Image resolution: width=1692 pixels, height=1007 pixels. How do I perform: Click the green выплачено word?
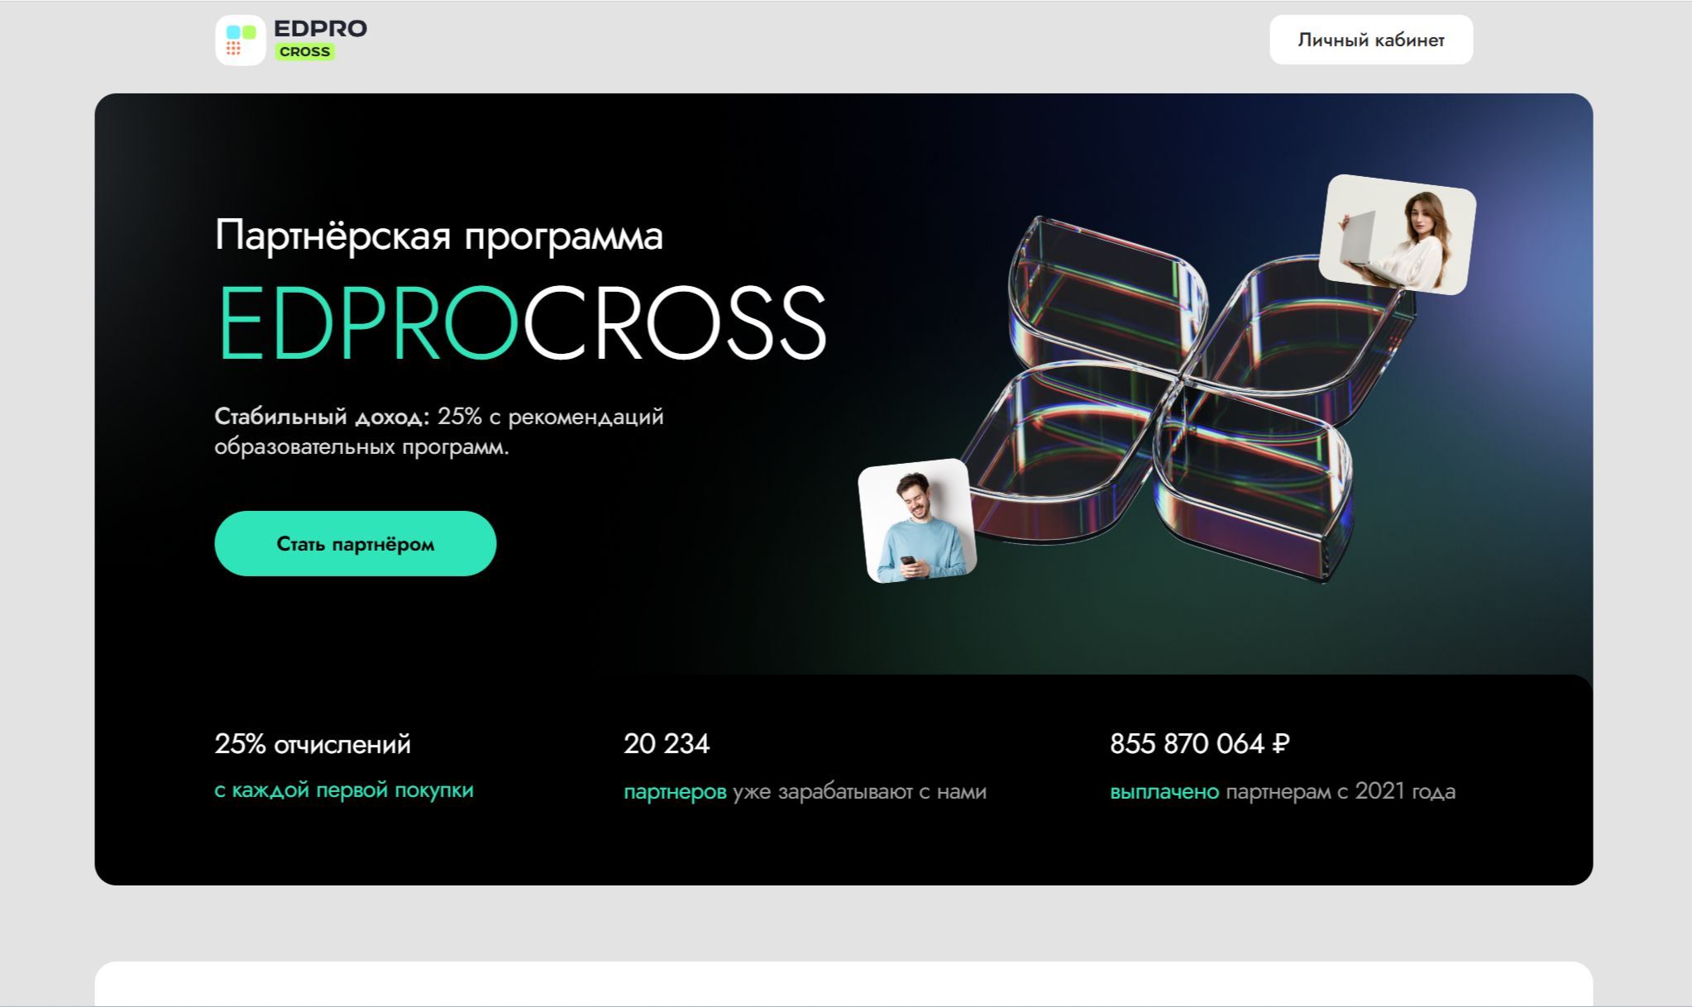coord(1164,792)
